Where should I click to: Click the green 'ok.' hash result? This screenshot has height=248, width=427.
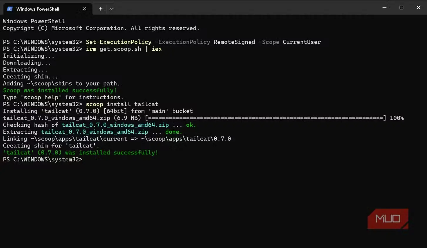click(x=191, y=125)
